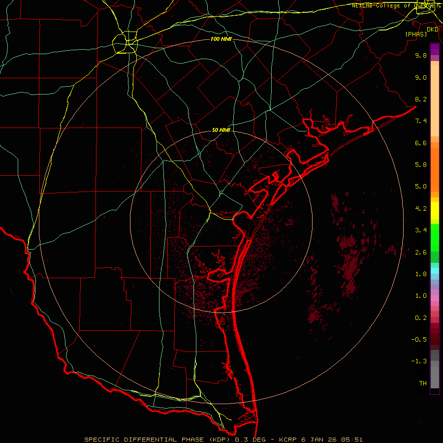
Task: Click the orange segment of the color bar
Action: 435,170
